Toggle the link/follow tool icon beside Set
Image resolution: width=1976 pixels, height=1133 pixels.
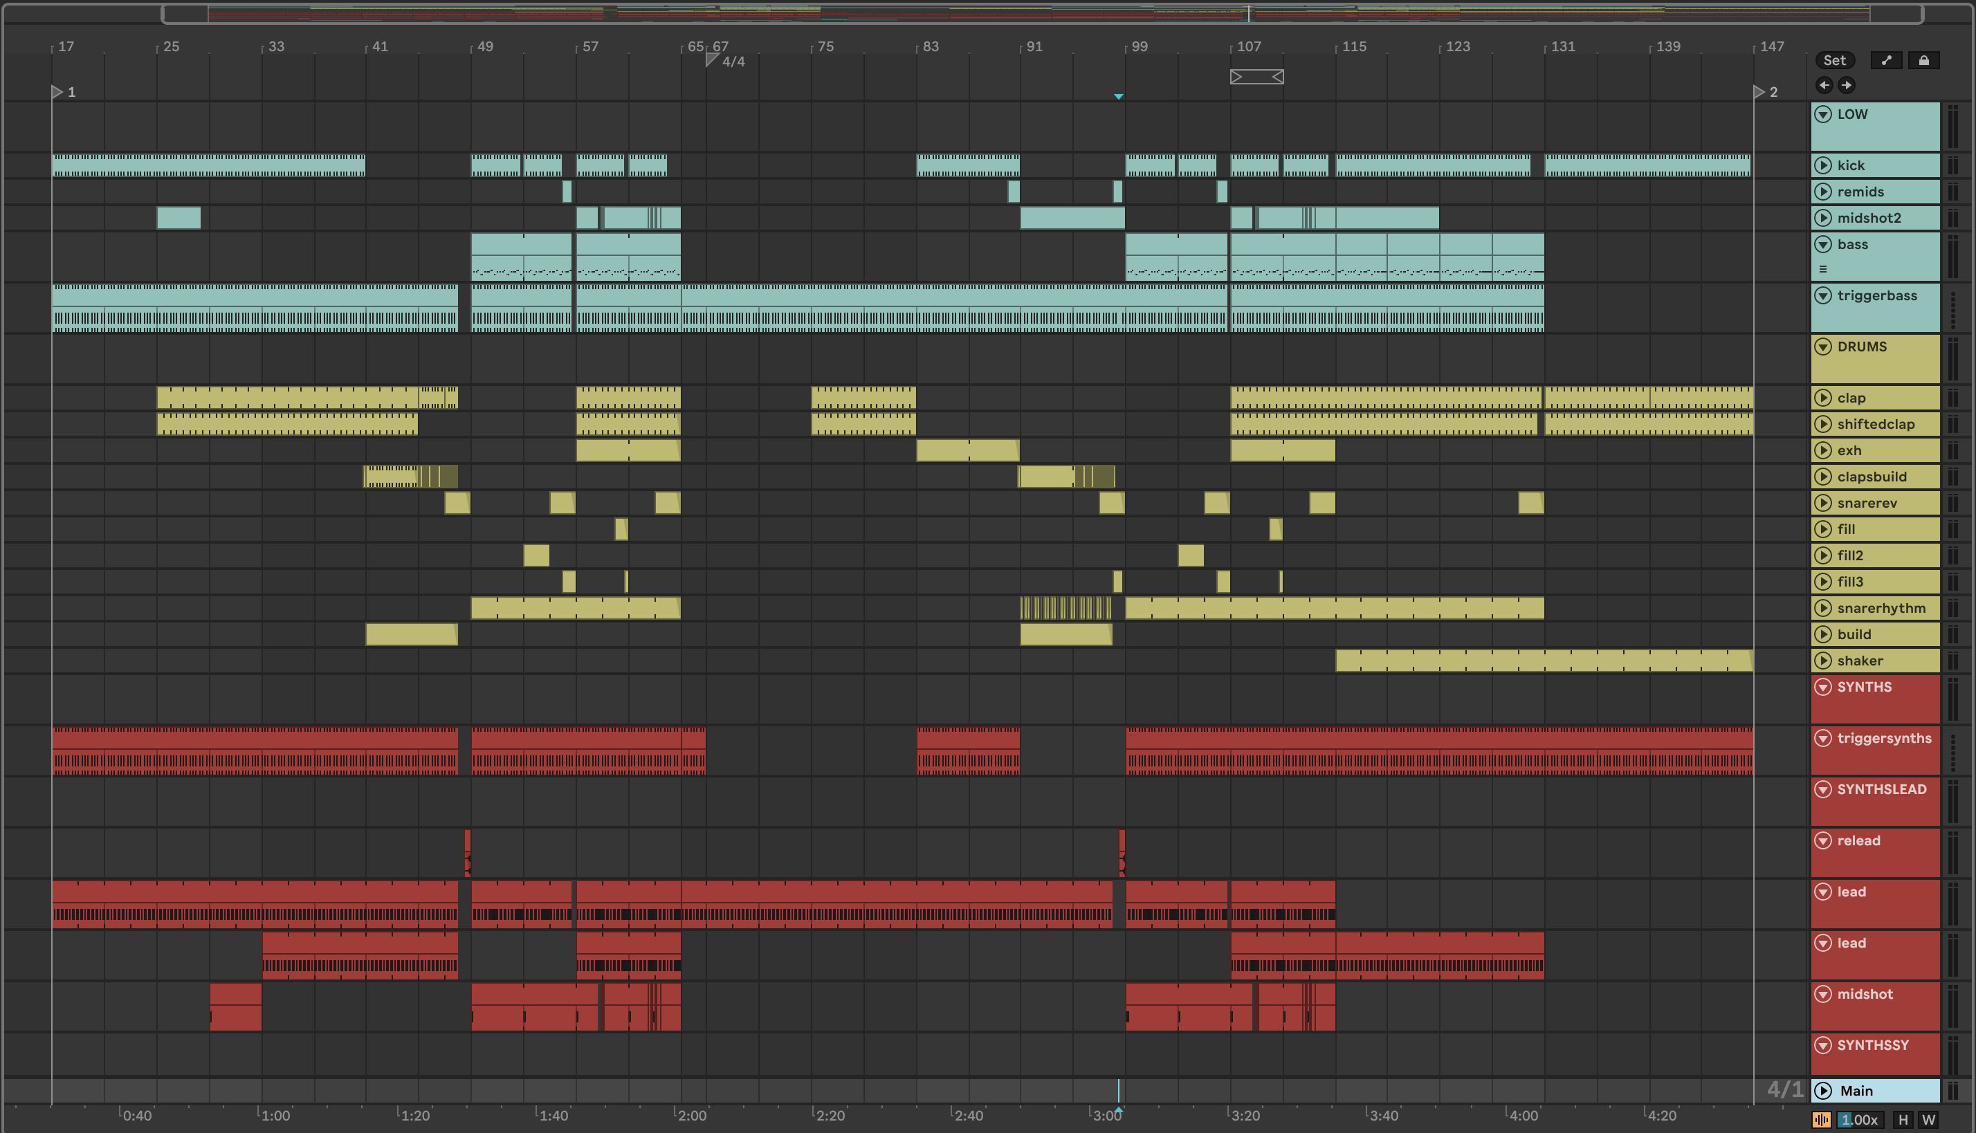point(1887,60)
